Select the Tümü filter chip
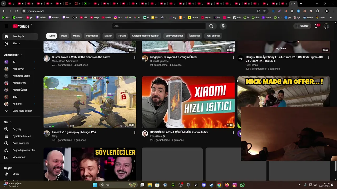Screen dimensions: 337x189 pos(52,36)
